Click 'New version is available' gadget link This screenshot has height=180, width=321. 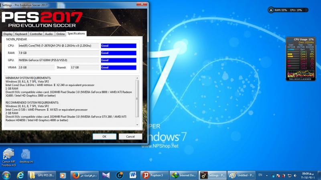click(x=300, y=79)
